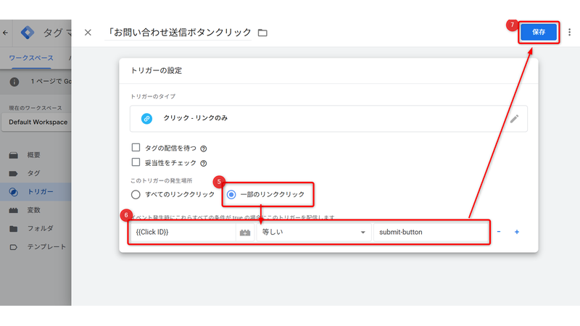Switch to the ワークスペース tab
This screenshot has height=326, width=580.
(31, 58)
